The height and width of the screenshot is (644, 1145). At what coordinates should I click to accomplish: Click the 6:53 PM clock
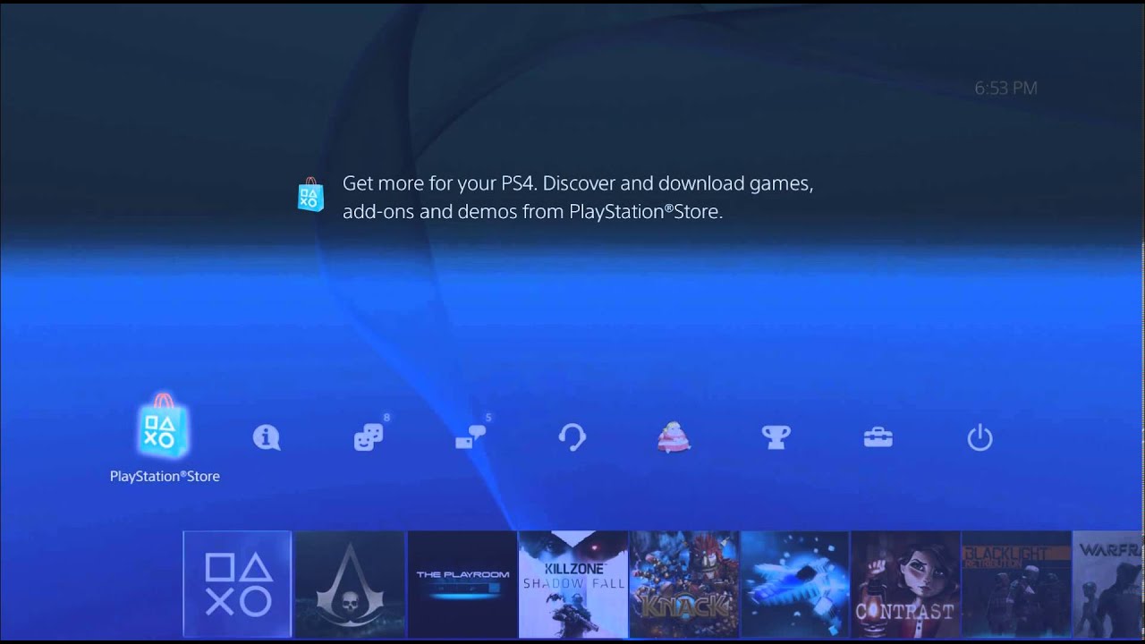point(1005,88)
